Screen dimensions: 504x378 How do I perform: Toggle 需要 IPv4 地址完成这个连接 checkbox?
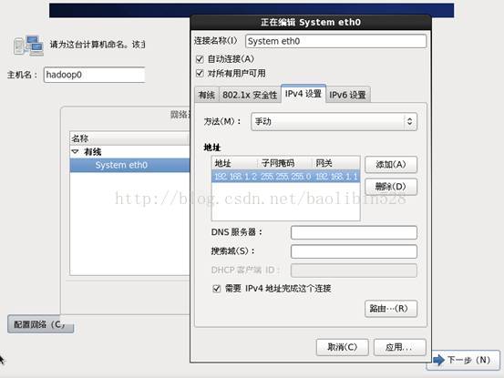click(x=217, y=289)
